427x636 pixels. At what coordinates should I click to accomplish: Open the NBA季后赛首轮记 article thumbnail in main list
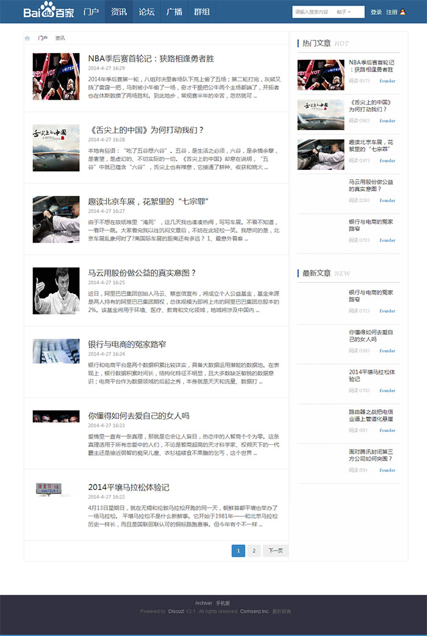pyautogui.click(x=56, y=76)
